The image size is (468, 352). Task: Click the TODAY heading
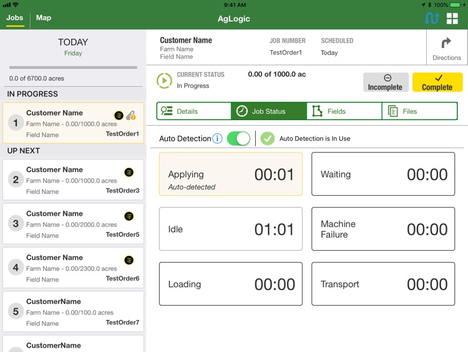73,42
